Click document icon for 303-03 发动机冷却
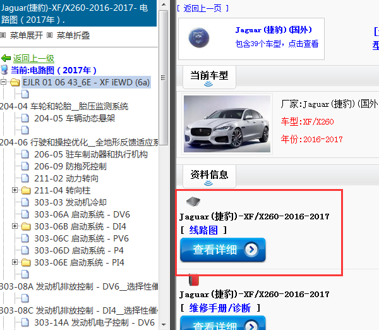Image resolution: width=379 pixels, height=330 pixels. click(x=25, y=202)
